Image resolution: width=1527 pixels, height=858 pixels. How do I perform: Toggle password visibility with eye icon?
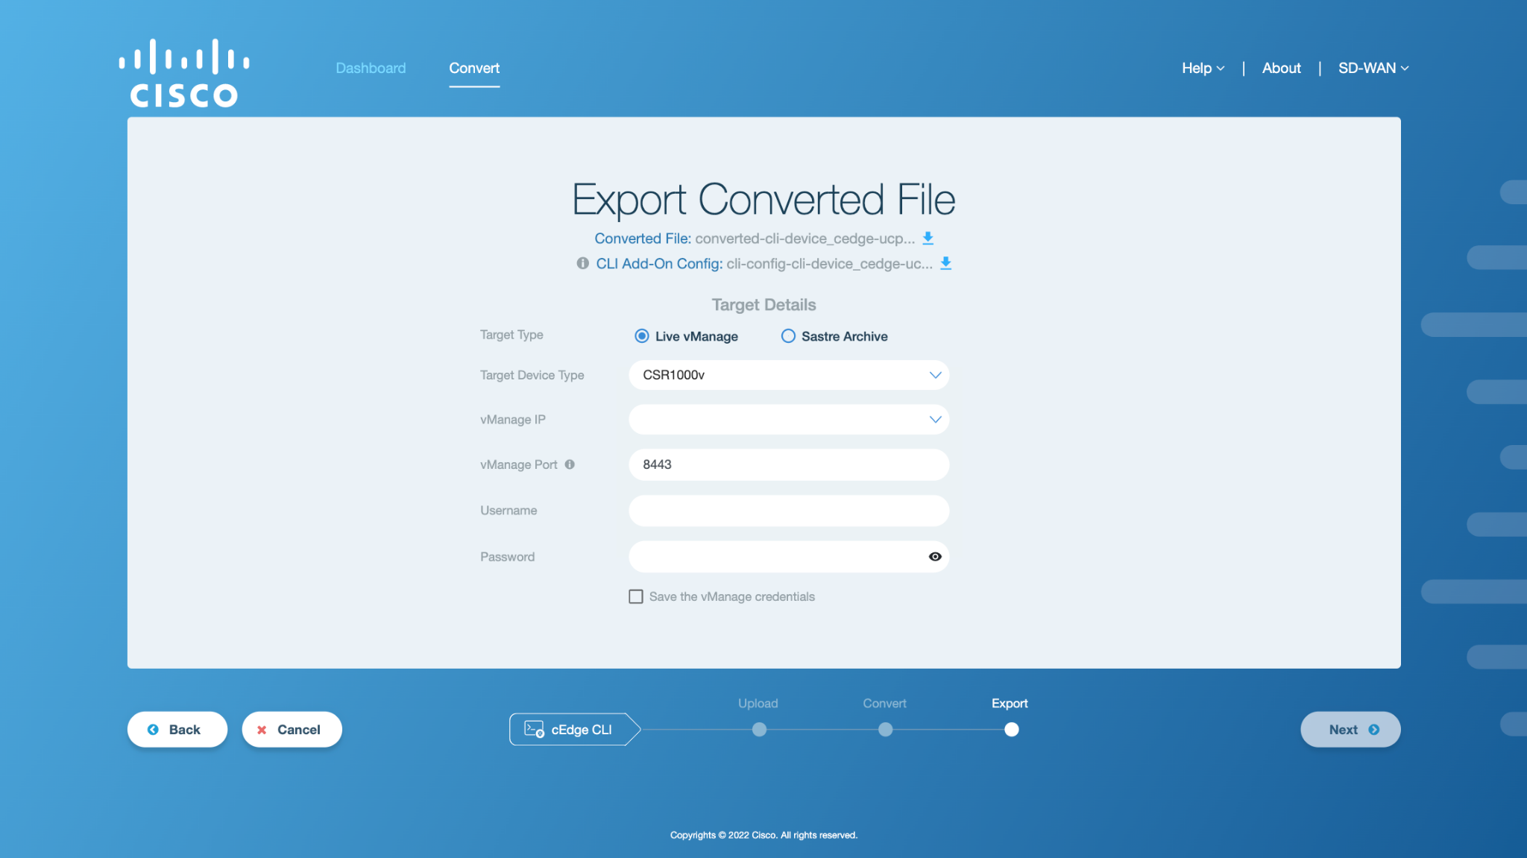(934, 556)
